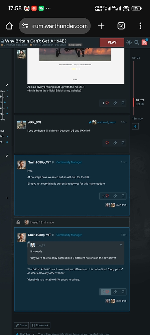Jump to 13m ago on timeline
This screenshot has height=335, width=150.
[x=137, y=118]
